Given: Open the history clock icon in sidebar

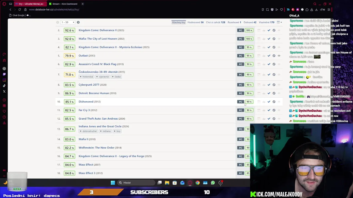Looking at the screenshot, I should click(x=4, y=117).
